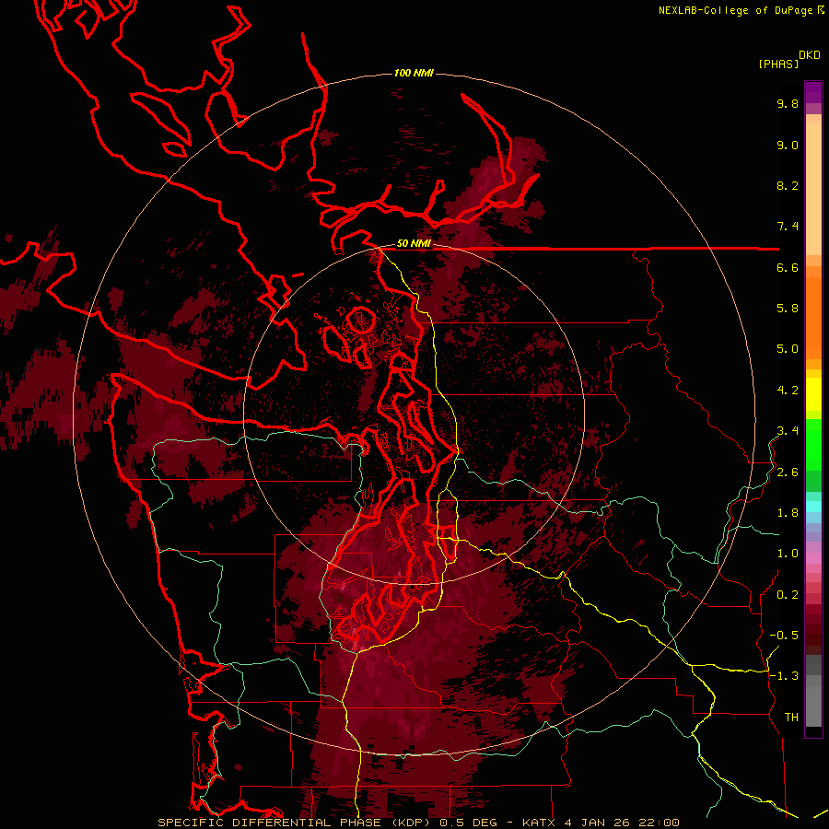The height and width of the screenshot is (829, 829).
Task: Click the 1.0 value on the color scale
Action: (788, 554)
